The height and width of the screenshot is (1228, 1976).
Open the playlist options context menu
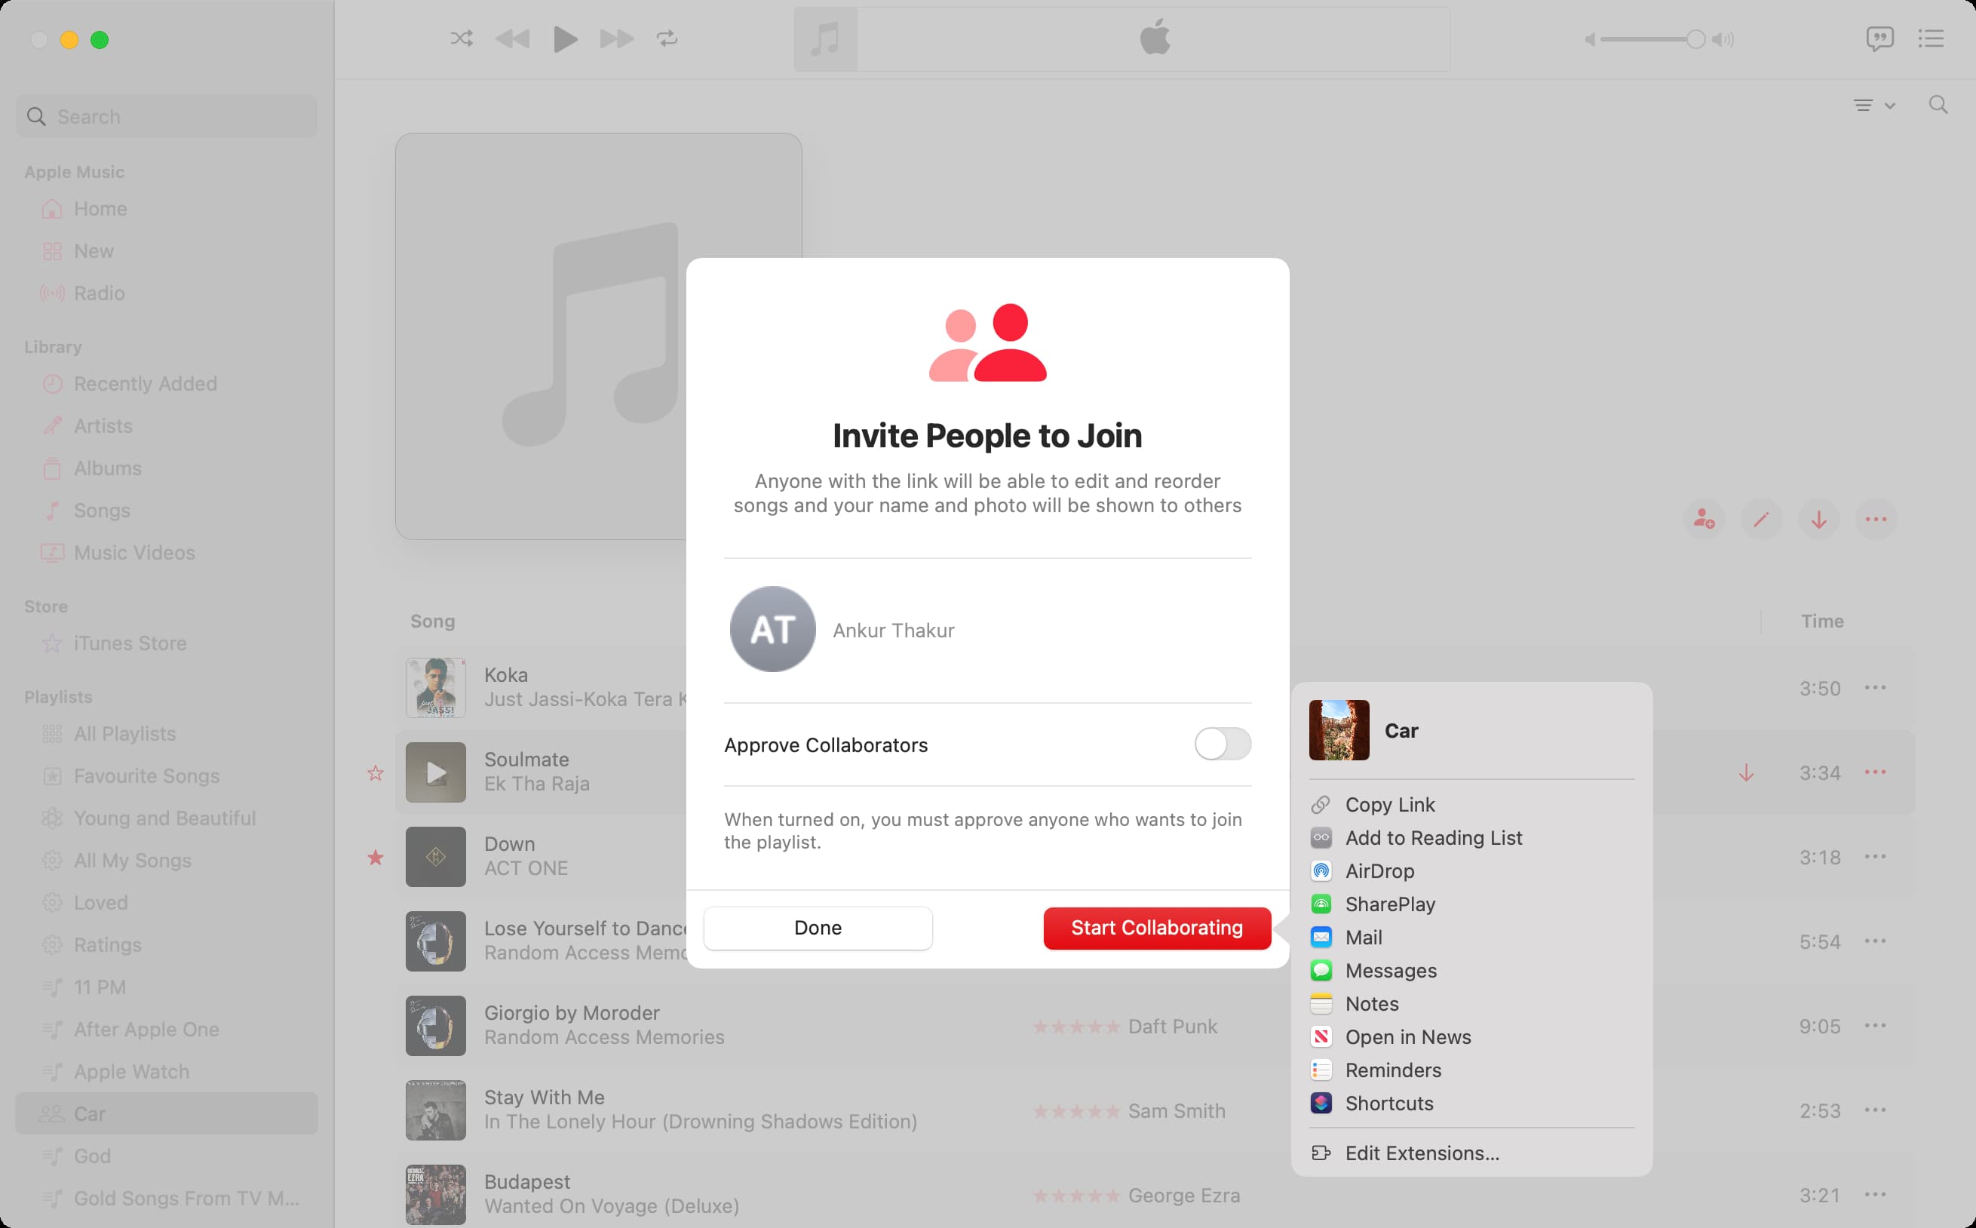click(1876, 519)
